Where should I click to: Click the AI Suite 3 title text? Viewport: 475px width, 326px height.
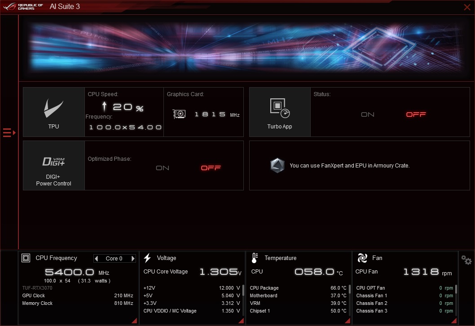click(65, 6)
